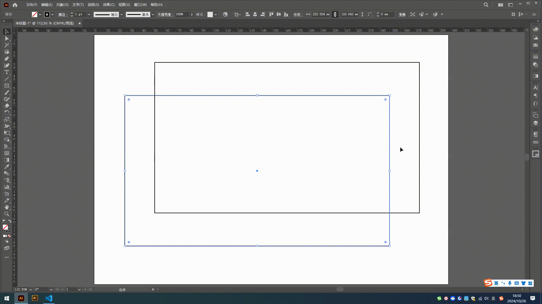
Task: Select the Gradient tool
Action: coord(7,160)
